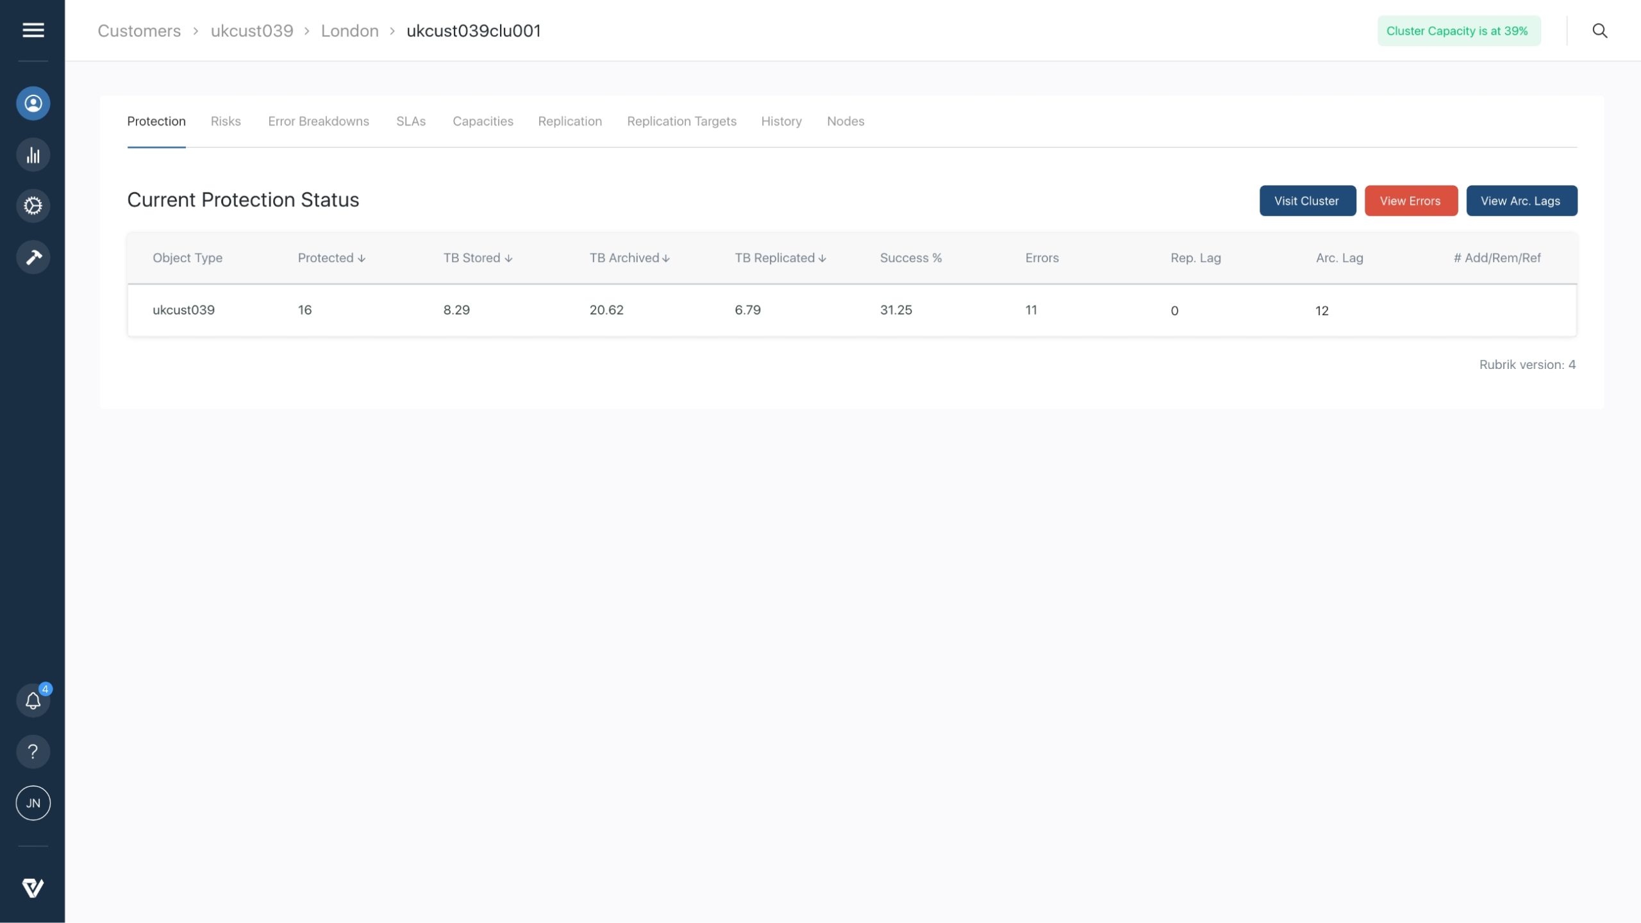Open the Replication Targets tab
Screen dimensions: 1641x923
(x=681, y=121)
